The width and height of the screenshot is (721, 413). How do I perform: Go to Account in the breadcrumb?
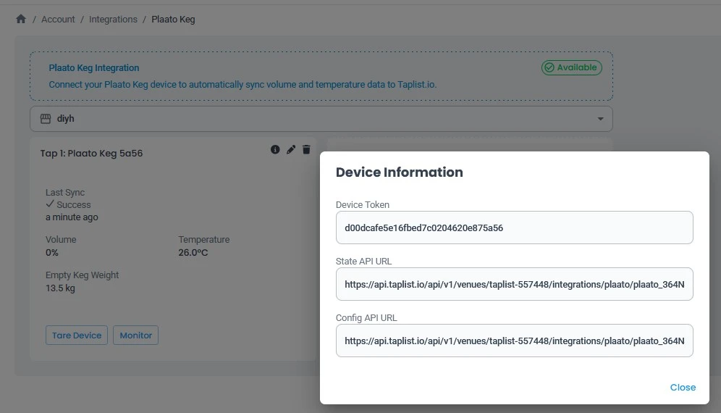(x=58, y=20)
